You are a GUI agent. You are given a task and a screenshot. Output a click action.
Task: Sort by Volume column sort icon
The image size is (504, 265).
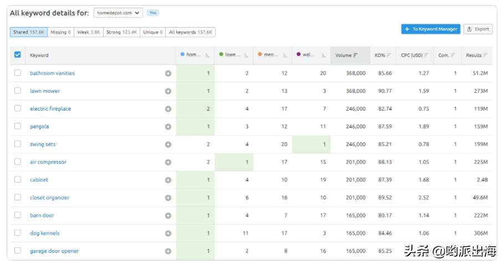click(x=355, y=55)
